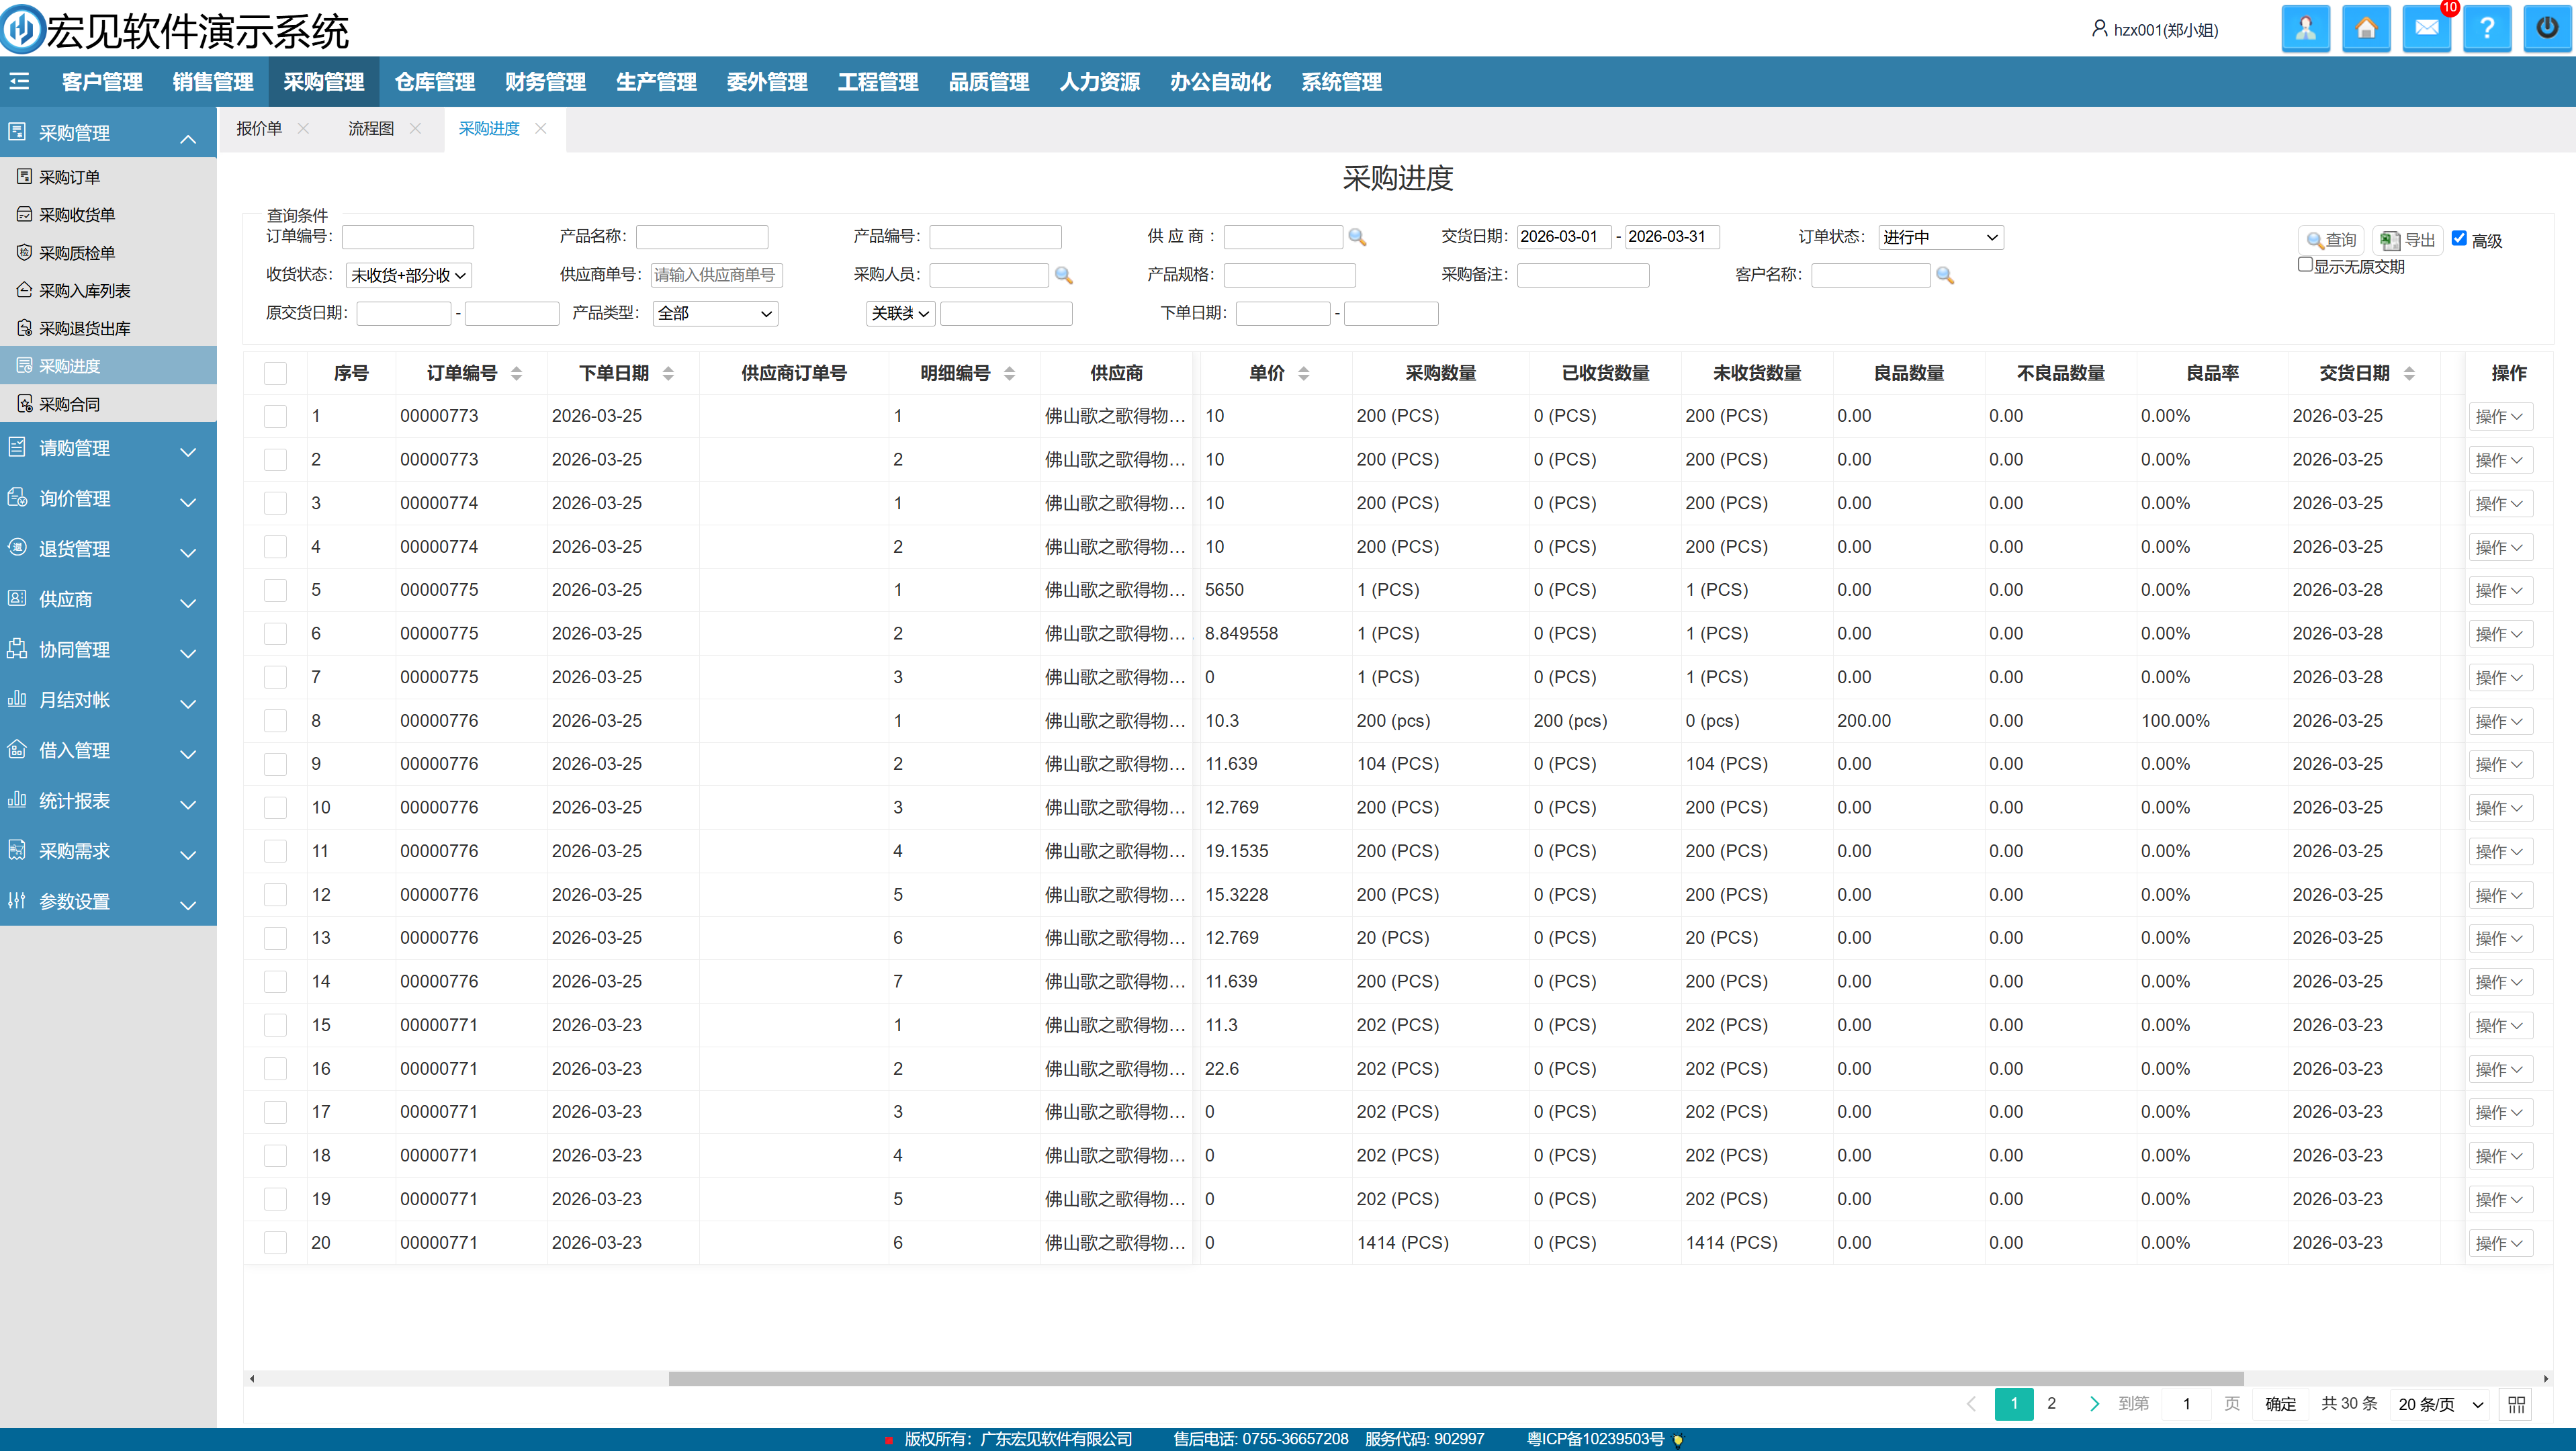Screen dimensions: 2576x1451
Task: Check the select-all header checkbox
Action: tap(275, 373)
